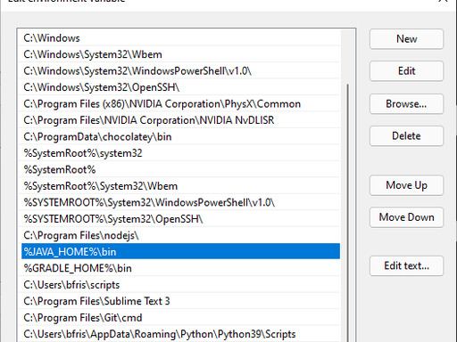Select the NVIDIA NvDLISR path entry

tap(180, 120)
